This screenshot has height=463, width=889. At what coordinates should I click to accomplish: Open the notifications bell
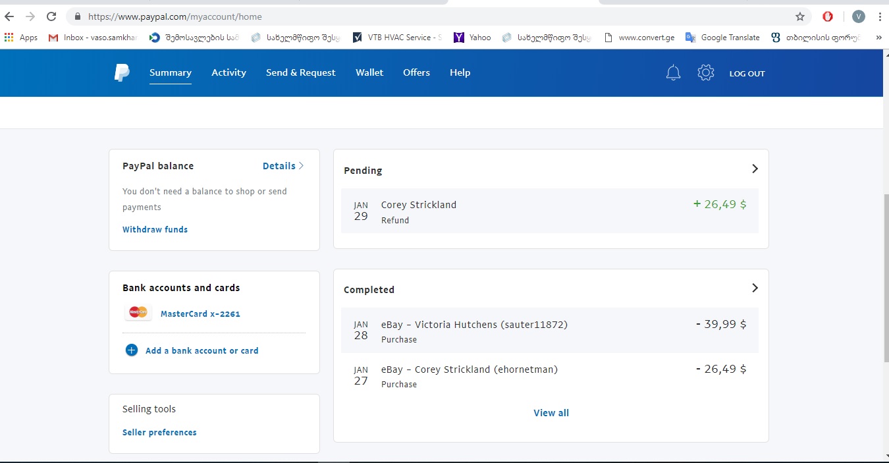(x=673, y=73)
